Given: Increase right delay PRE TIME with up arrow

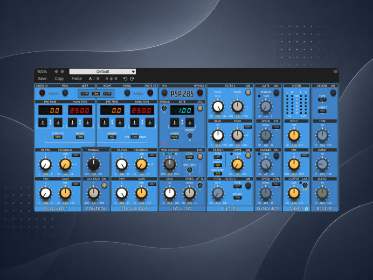Looking at the screenshot, I should tap(104, 122).
